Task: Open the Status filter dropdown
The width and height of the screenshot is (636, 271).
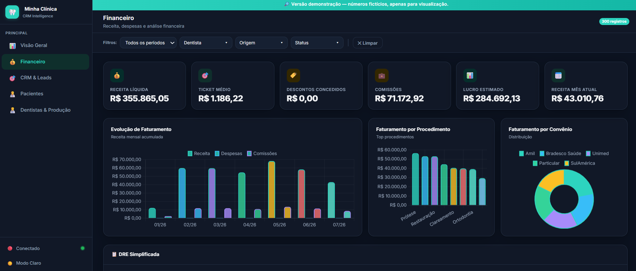Action: tap(317, 43)
